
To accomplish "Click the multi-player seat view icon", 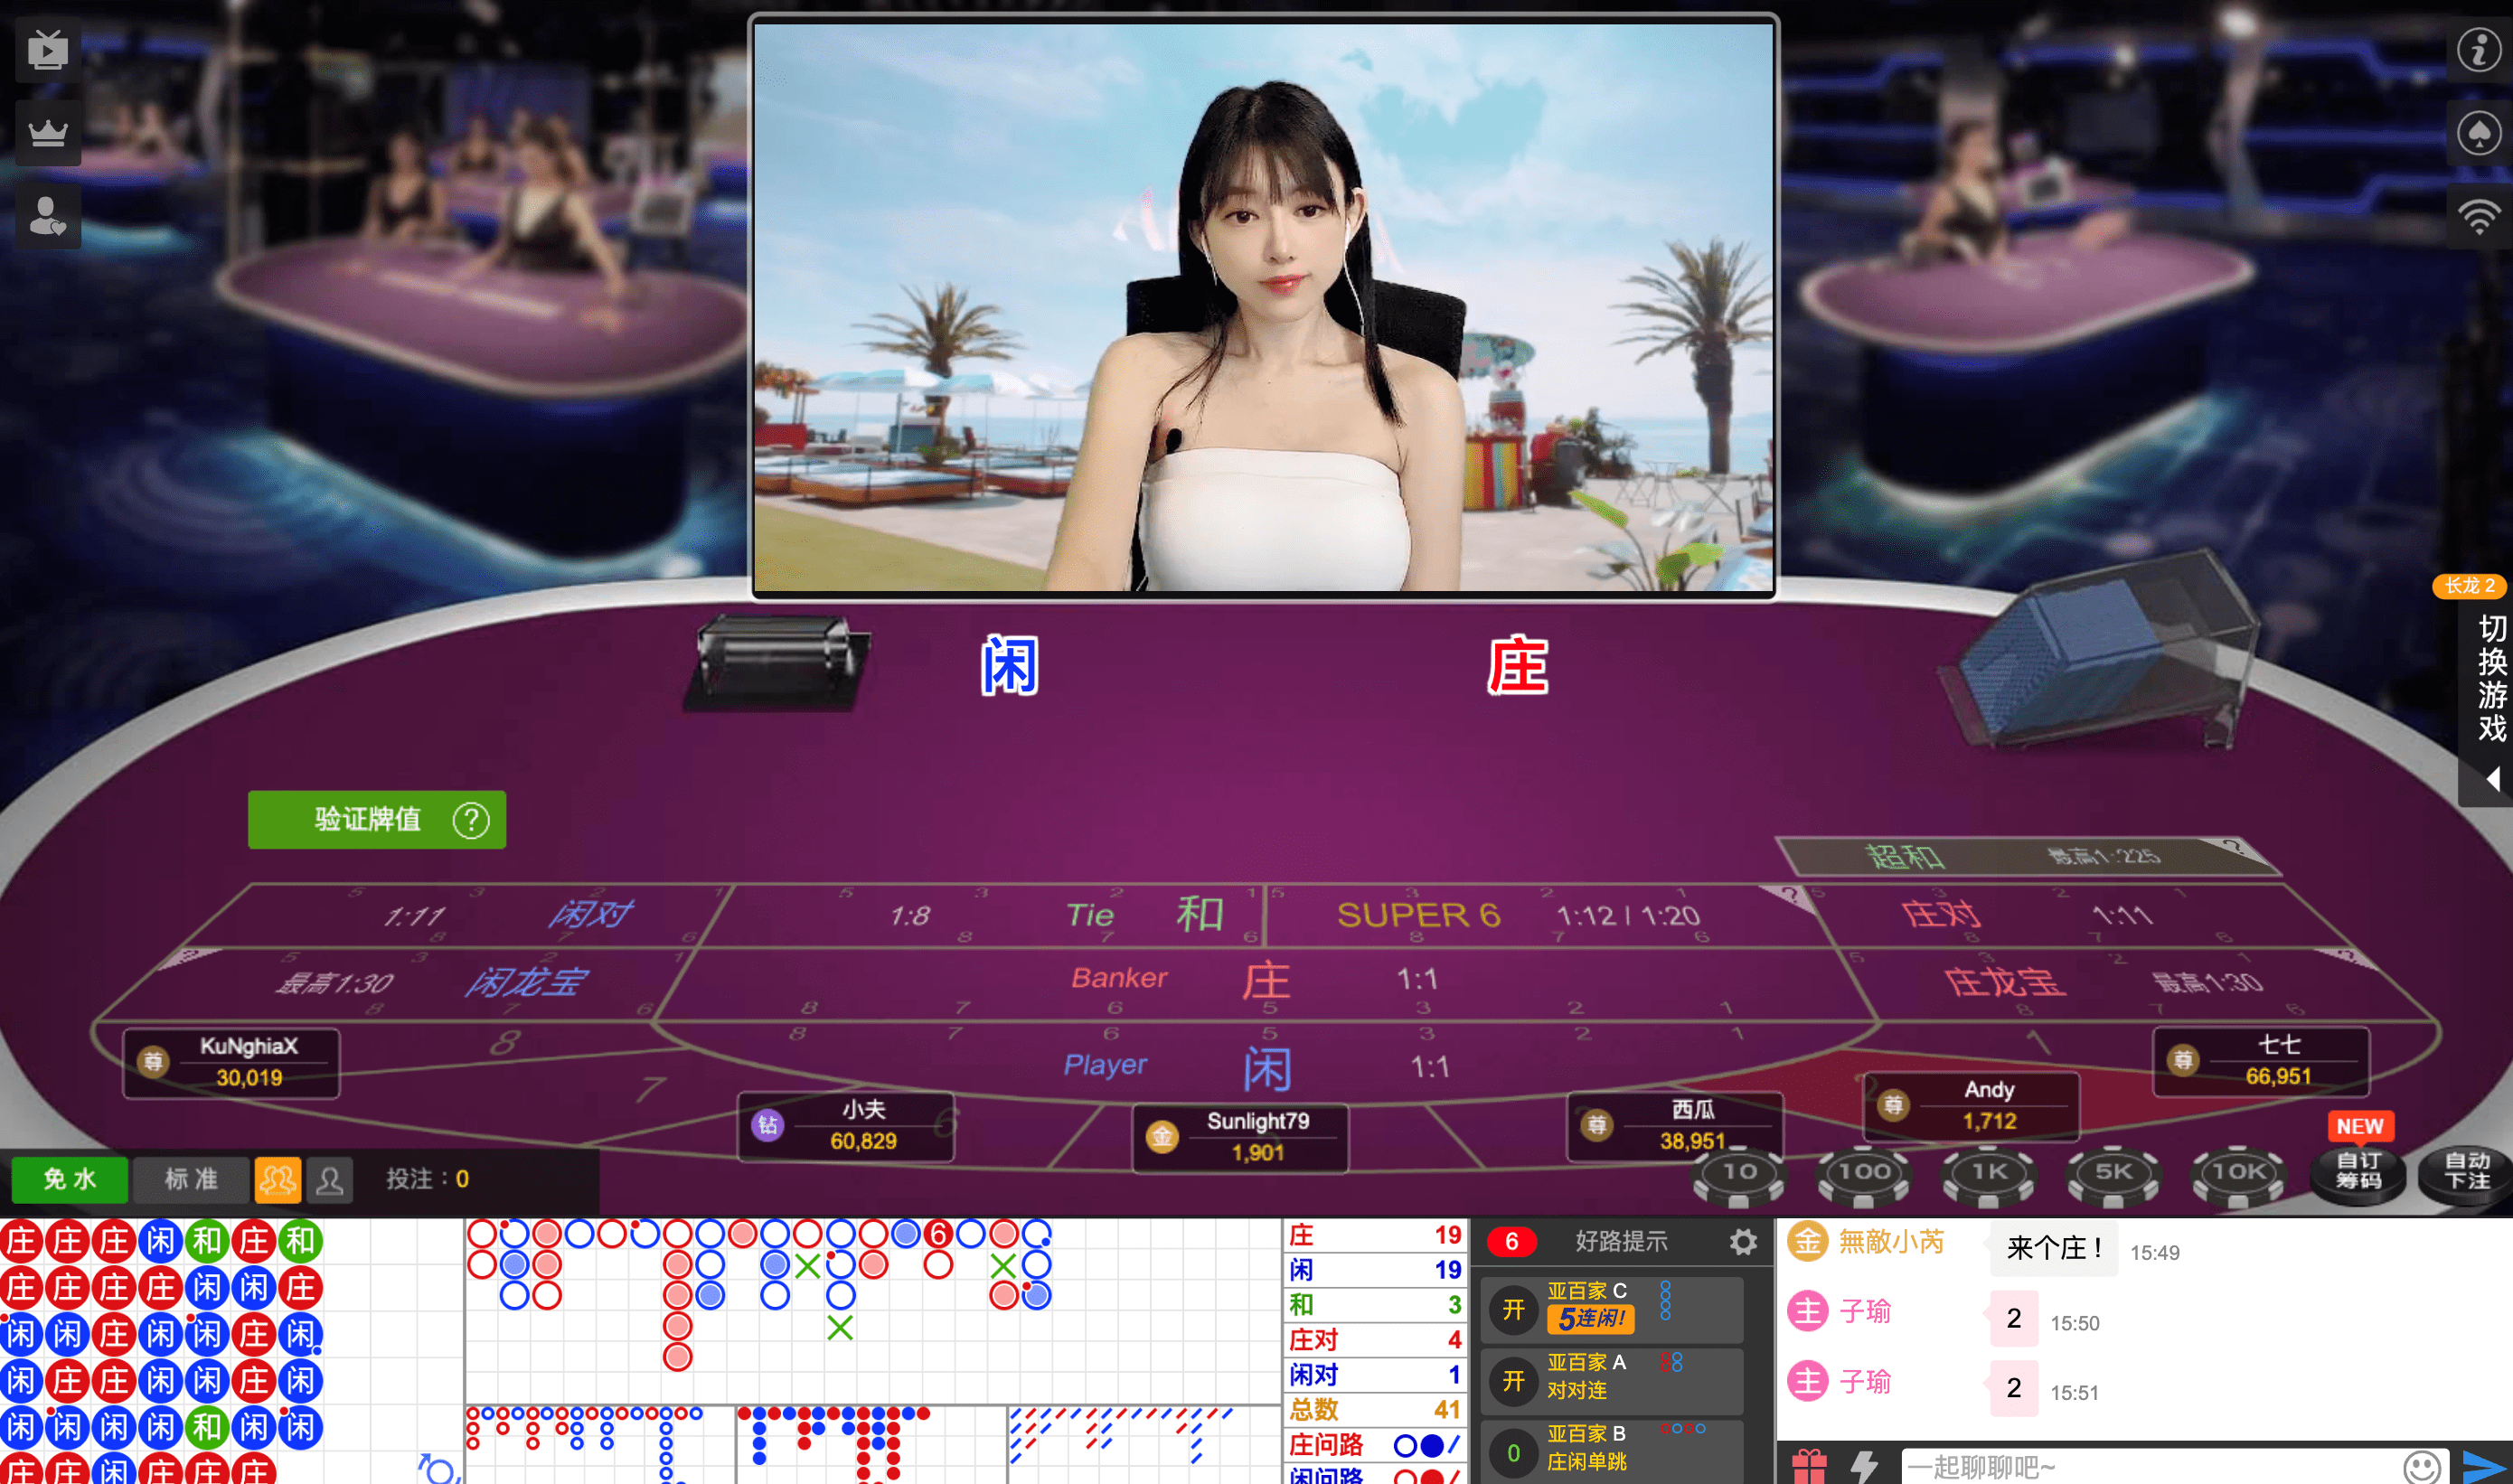I will 277,1180.
